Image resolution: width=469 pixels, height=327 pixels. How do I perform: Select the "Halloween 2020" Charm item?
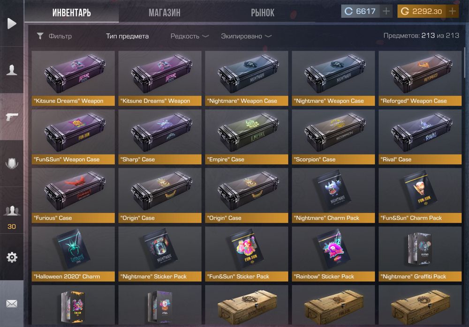[73, 254]
